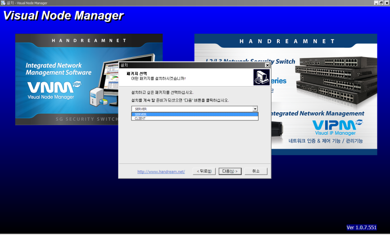Click the 패키지 선택 header text

(x=136, y=74)
